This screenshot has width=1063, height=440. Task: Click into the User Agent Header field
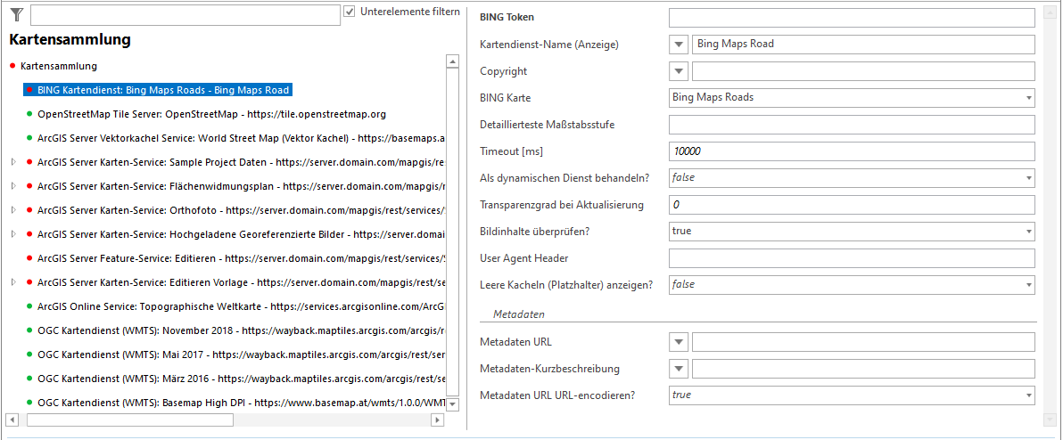click(852, 258)
